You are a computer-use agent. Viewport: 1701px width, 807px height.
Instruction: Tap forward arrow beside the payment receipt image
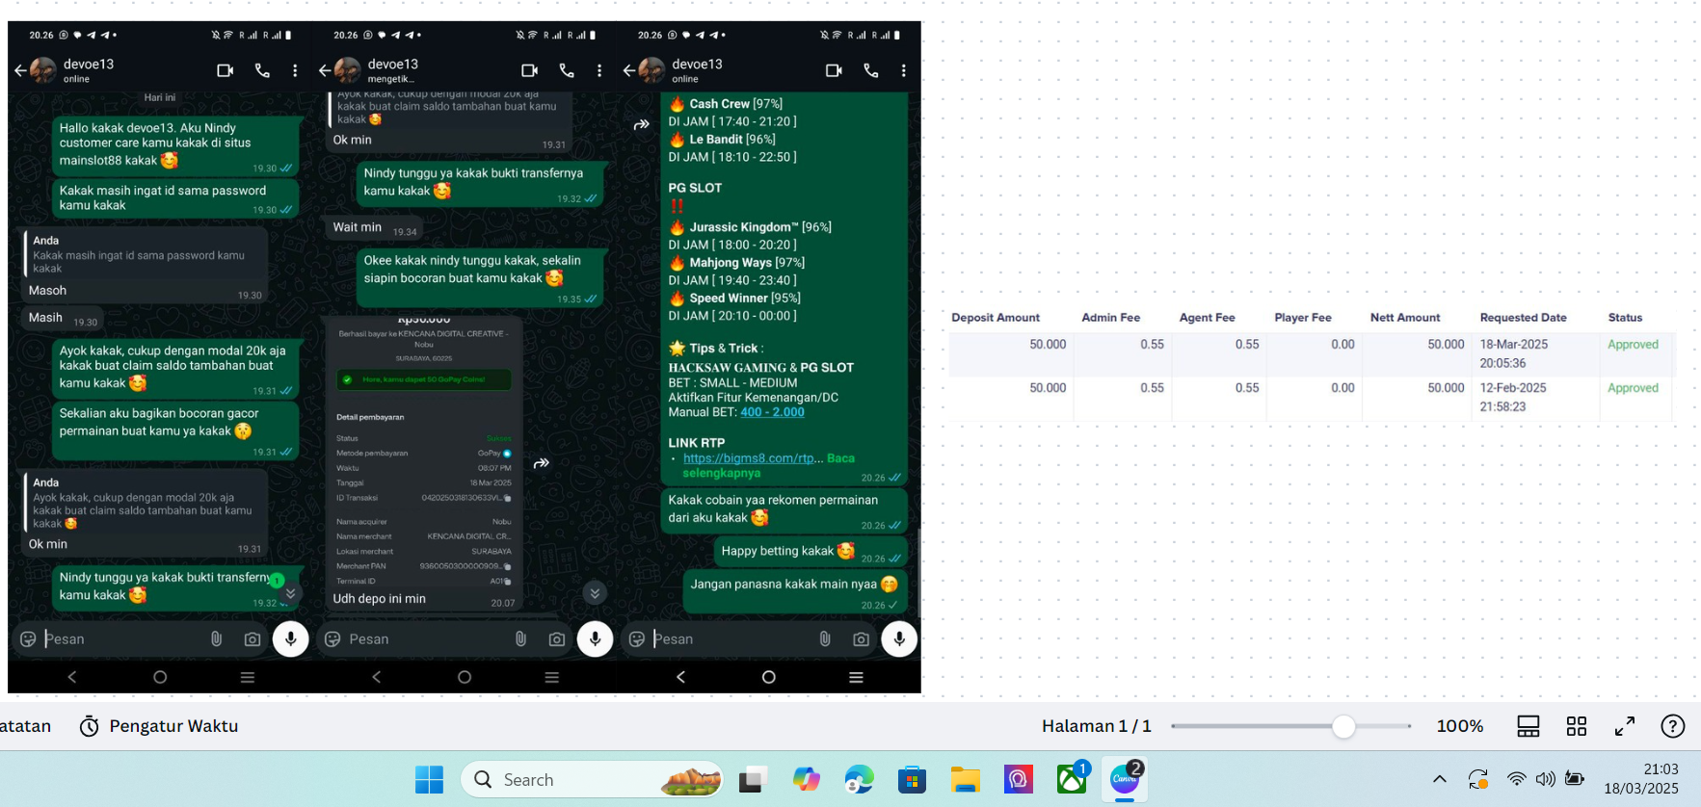542,463
